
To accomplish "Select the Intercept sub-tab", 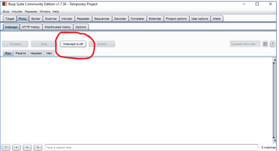I will pos(11,27).
